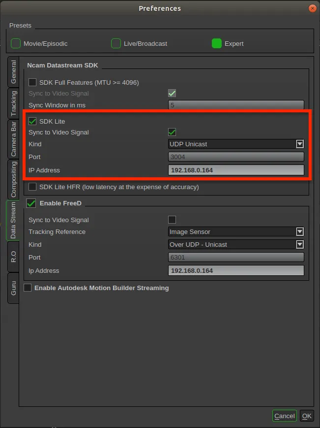The width and height of the screenshot is (320, 428).
Task: Enable Autodesk Motion Builder Streaming
Action: point(28,288)
